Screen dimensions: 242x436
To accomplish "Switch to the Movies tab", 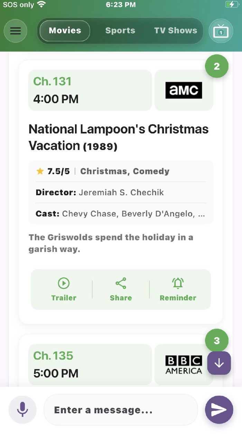I will click(65, 31).
